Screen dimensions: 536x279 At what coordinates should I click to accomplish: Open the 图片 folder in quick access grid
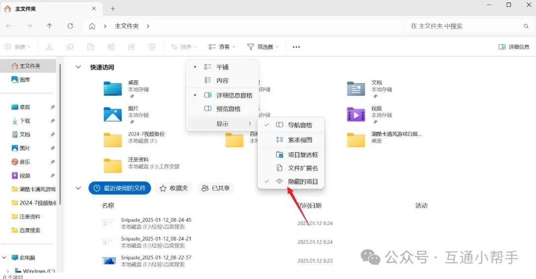(126, 115)
